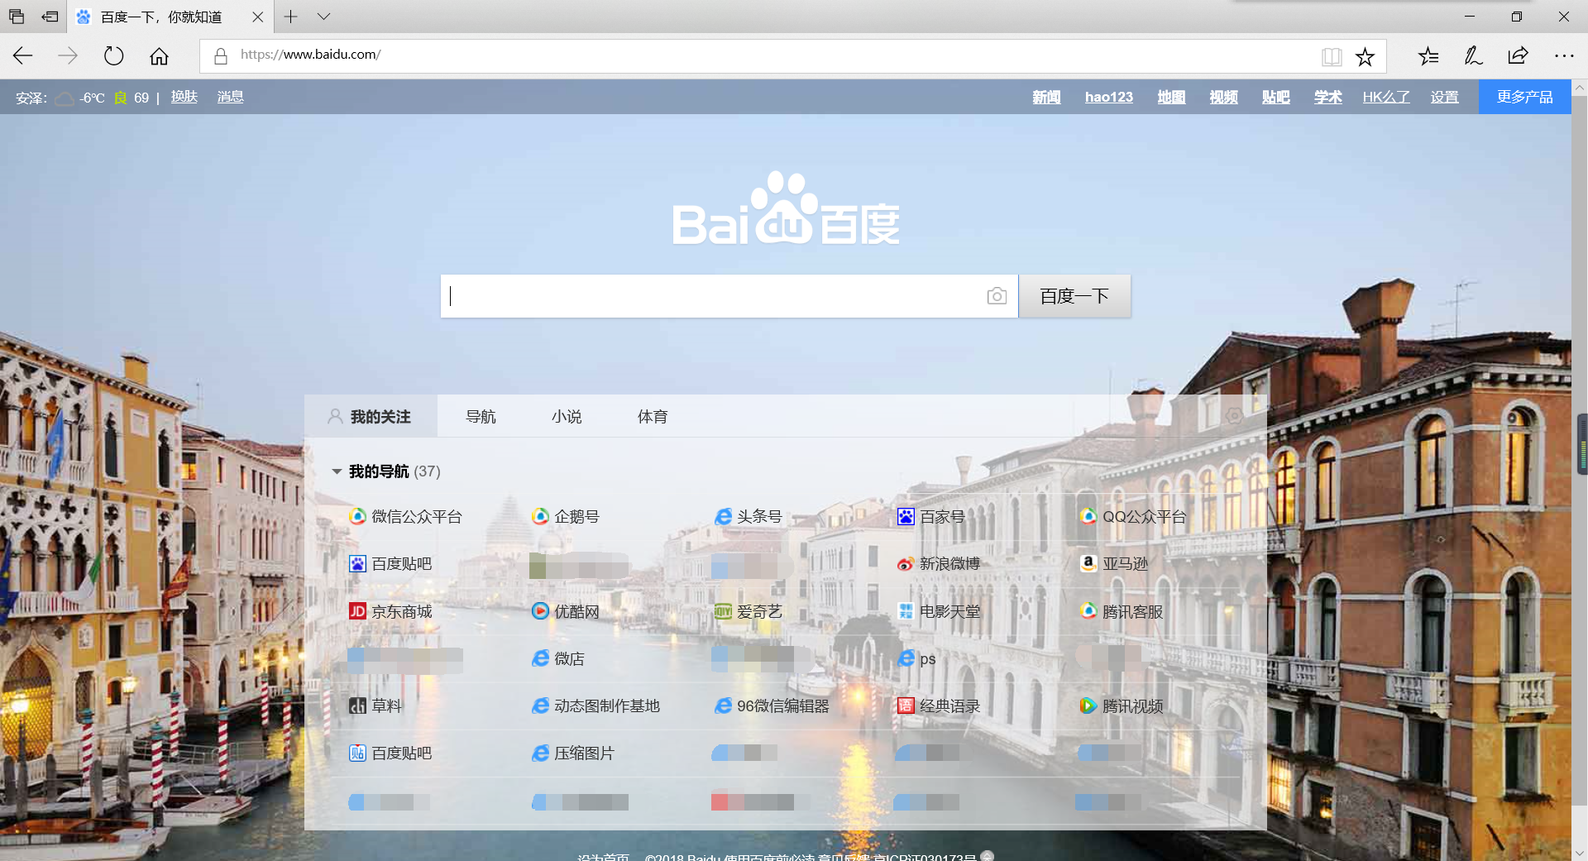The width and height of the screenshot is (1588, 861).
Task: Add page to favorites star icon
Action: (x=1365, y=56)
